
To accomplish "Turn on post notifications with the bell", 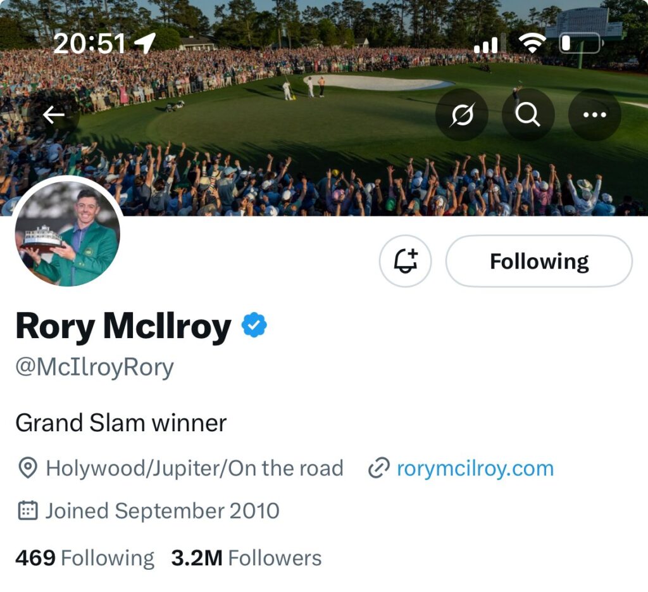I will (x=405, y=261).
